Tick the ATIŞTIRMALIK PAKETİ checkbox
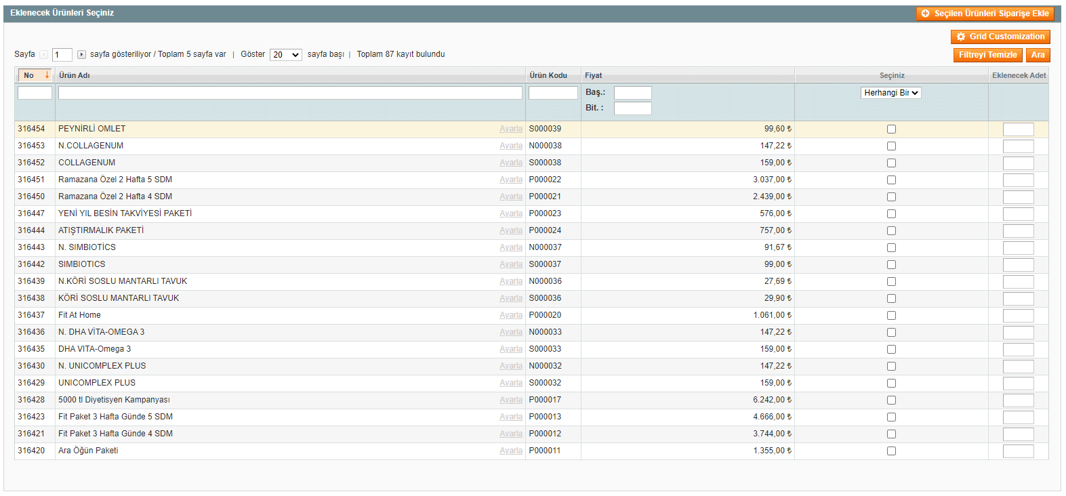This screenshot has width=1066, height=496. [x=891, y=230]
